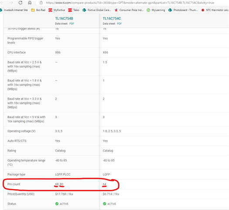Click TL16C754C green ACTIVE status icon
This screenshot has width=229, height=210.
(104, 204)
